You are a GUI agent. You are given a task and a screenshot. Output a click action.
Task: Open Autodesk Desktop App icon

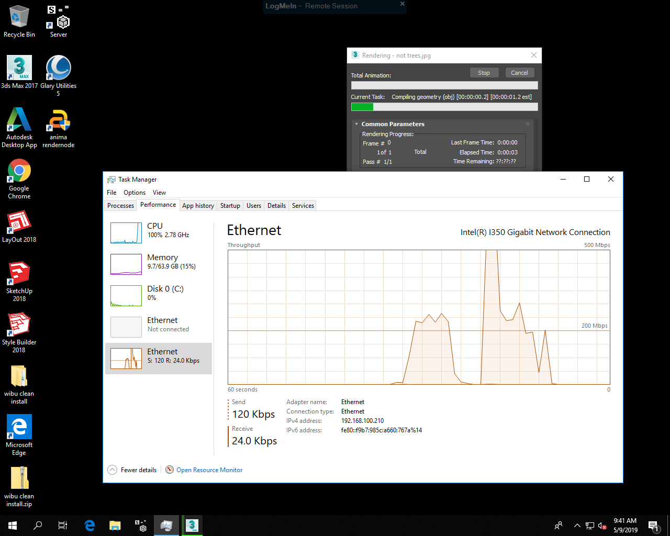point(19,128)
